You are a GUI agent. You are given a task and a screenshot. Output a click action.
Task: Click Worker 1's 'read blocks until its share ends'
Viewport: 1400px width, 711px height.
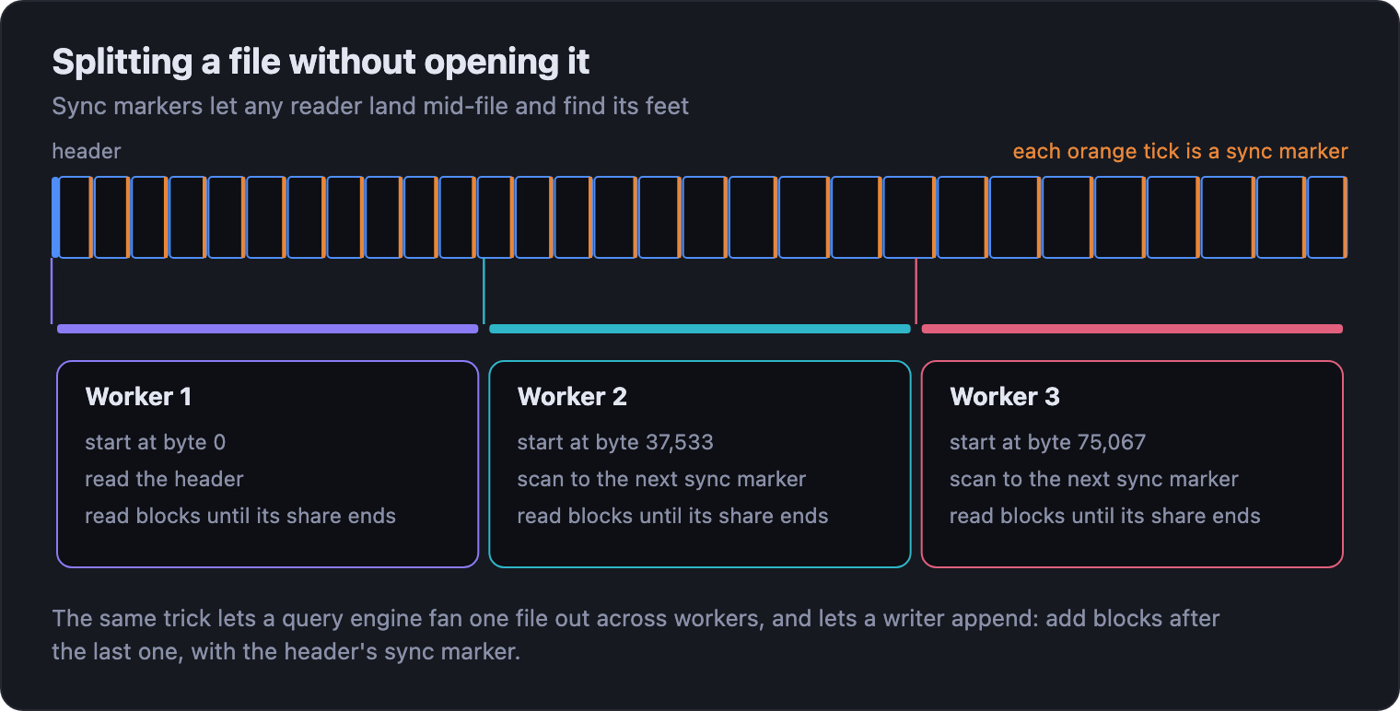[240, 516]
